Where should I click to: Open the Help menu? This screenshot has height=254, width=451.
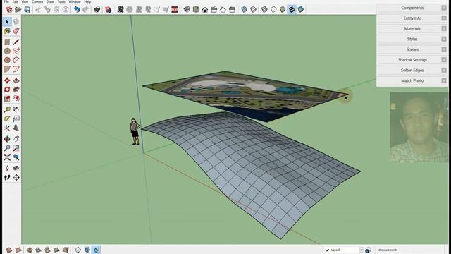pyautogui.click(x=87, y=1)
